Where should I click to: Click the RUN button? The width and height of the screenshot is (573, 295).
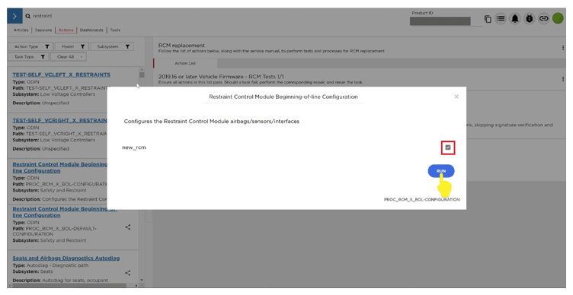point(441,171)
